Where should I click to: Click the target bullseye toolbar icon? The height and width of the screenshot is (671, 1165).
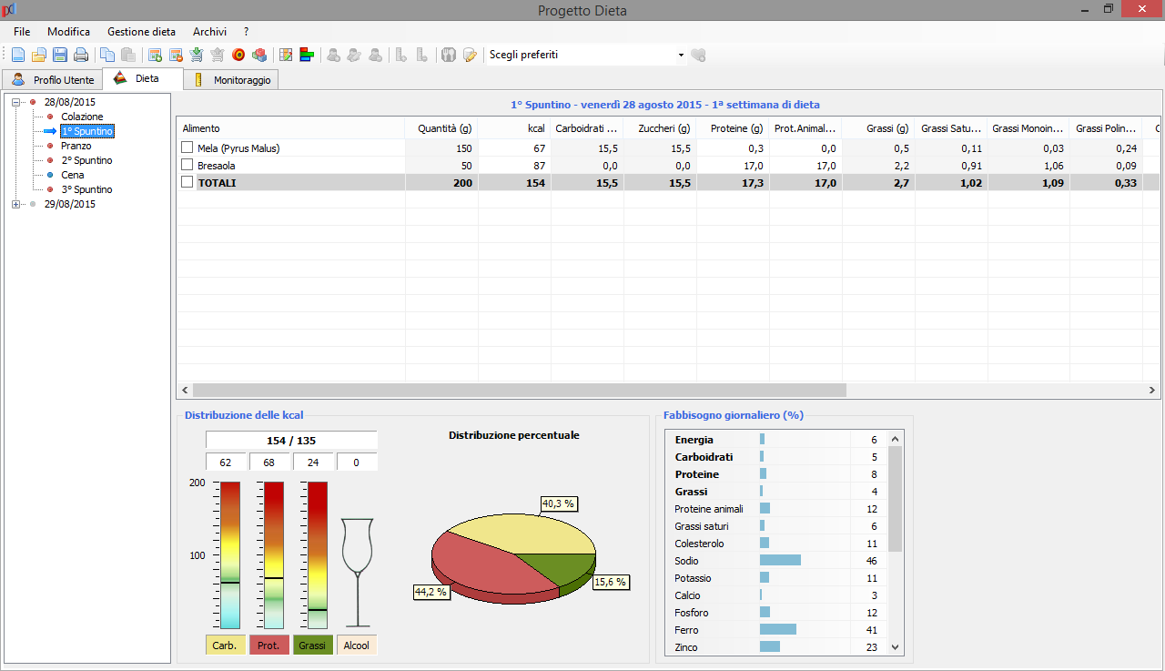click(238, 55)
